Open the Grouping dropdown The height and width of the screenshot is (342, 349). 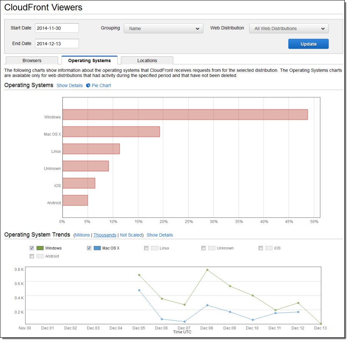163,29
